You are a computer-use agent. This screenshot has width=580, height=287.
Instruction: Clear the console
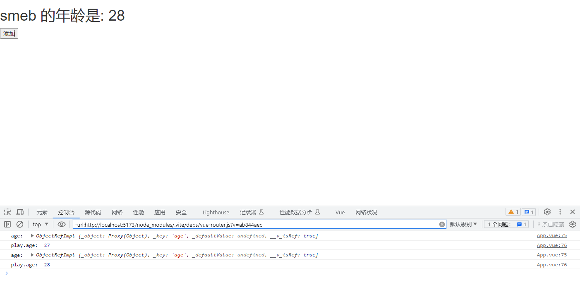pos(20,224)
